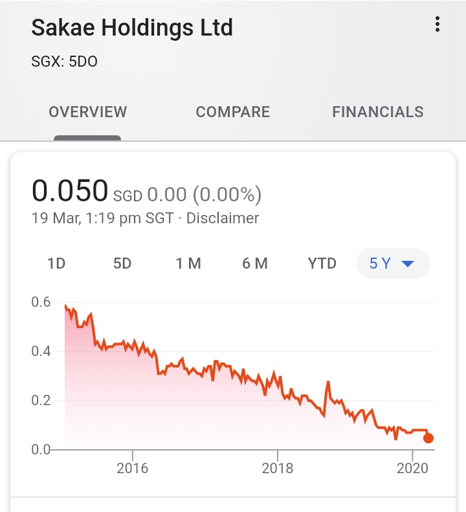This screenshot has width=466, height=512.
Task: Click the 2018 label on chart axis
Action: click(x=278, y=468)
